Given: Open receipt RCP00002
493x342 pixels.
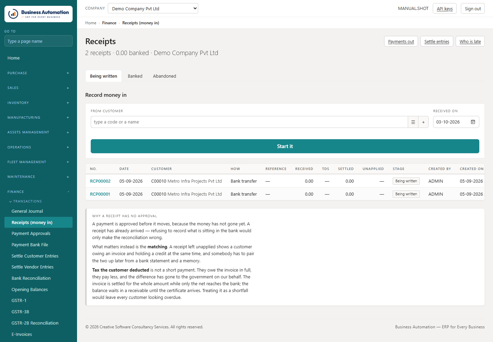Looking at the screenshot, I should click(x=100, y=181).
